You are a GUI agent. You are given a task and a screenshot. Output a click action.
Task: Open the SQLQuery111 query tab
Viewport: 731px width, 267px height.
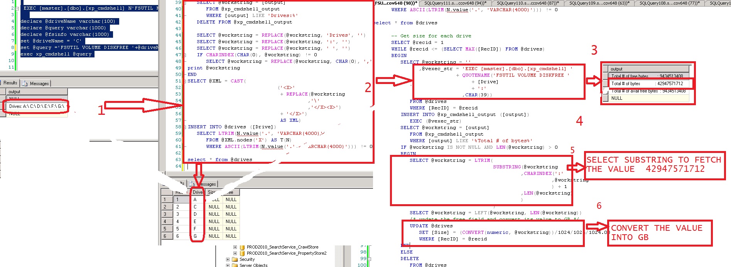click(x=455, y=3)
